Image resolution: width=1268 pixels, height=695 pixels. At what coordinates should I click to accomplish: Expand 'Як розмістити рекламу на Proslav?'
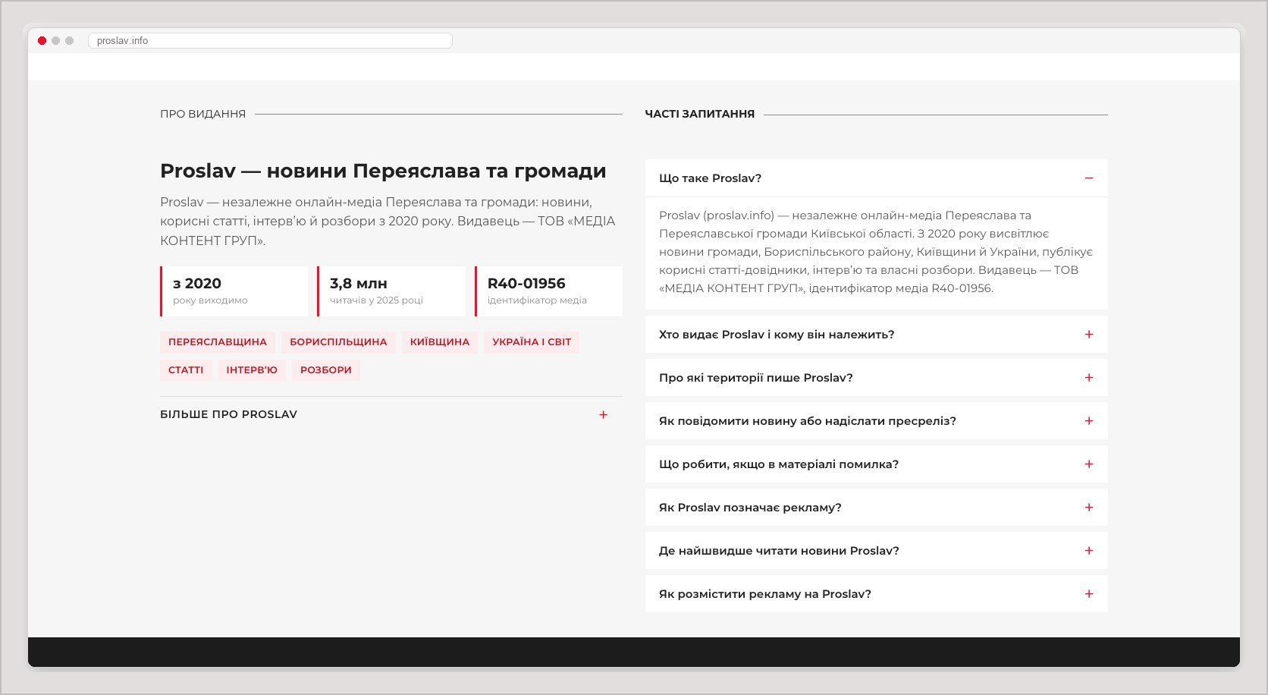(x=876, y=594)
